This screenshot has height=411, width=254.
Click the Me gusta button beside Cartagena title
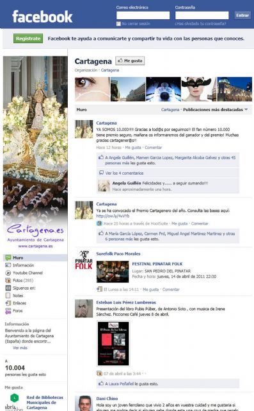pos(130,61)
